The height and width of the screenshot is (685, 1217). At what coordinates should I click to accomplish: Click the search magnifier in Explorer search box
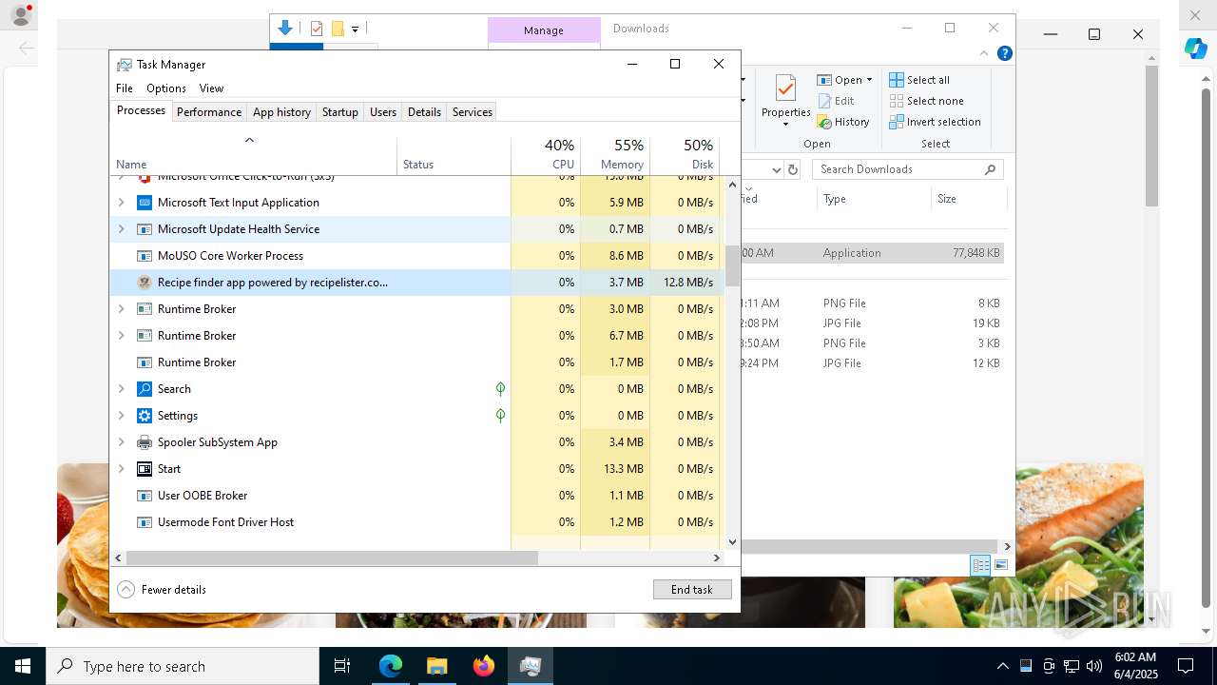coord(990,169)
